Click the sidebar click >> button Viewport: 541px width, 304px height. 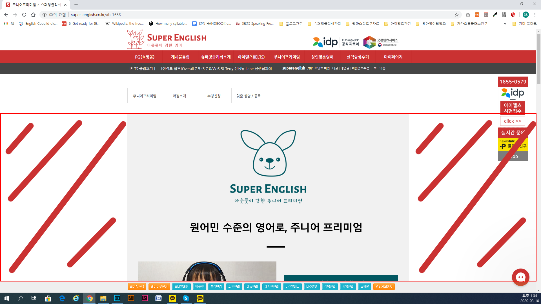(512, 121)
